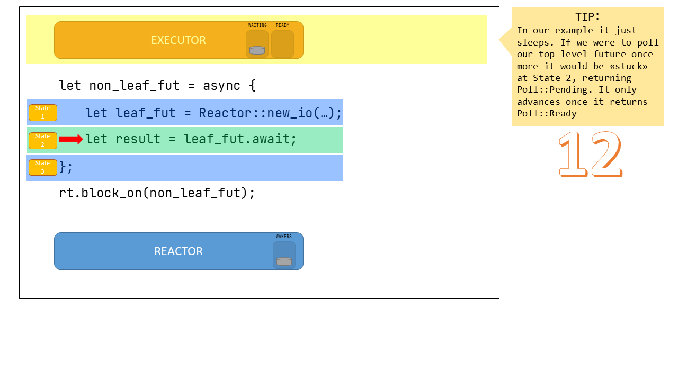Click the rt.block_on(non_leaf_fut) line
Viewport: 678px width, 381px height.
click(x=157, y=193)
